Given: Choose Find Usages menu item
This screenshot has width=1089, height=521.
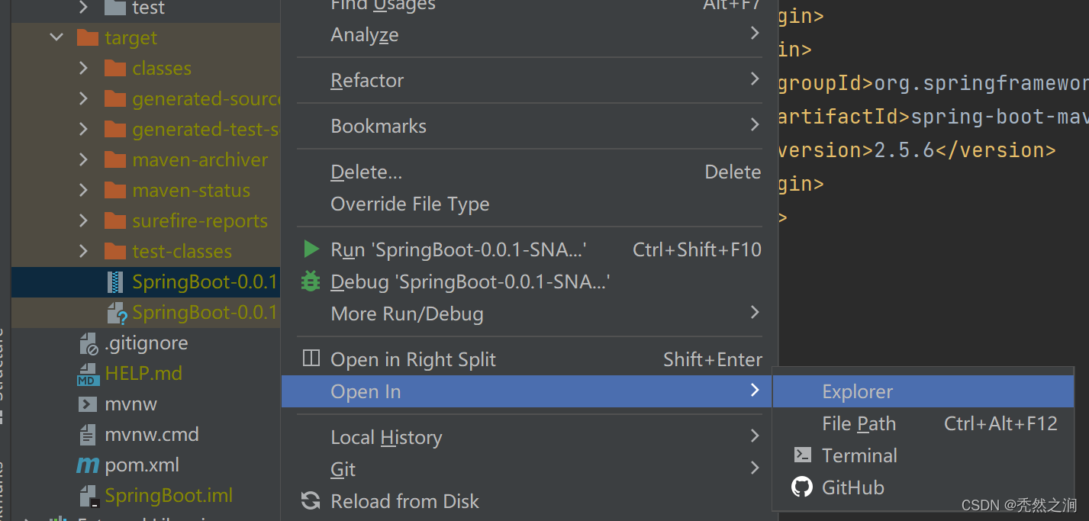Looking at the screenshot, I should pyautogui.click(x=530, y=6).
